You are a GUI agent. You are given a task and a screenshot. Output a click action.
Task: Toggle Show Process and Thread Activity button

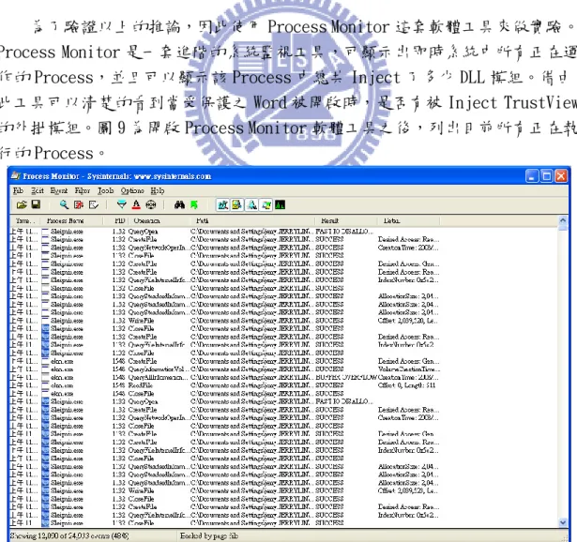click(x=266, y=204)
